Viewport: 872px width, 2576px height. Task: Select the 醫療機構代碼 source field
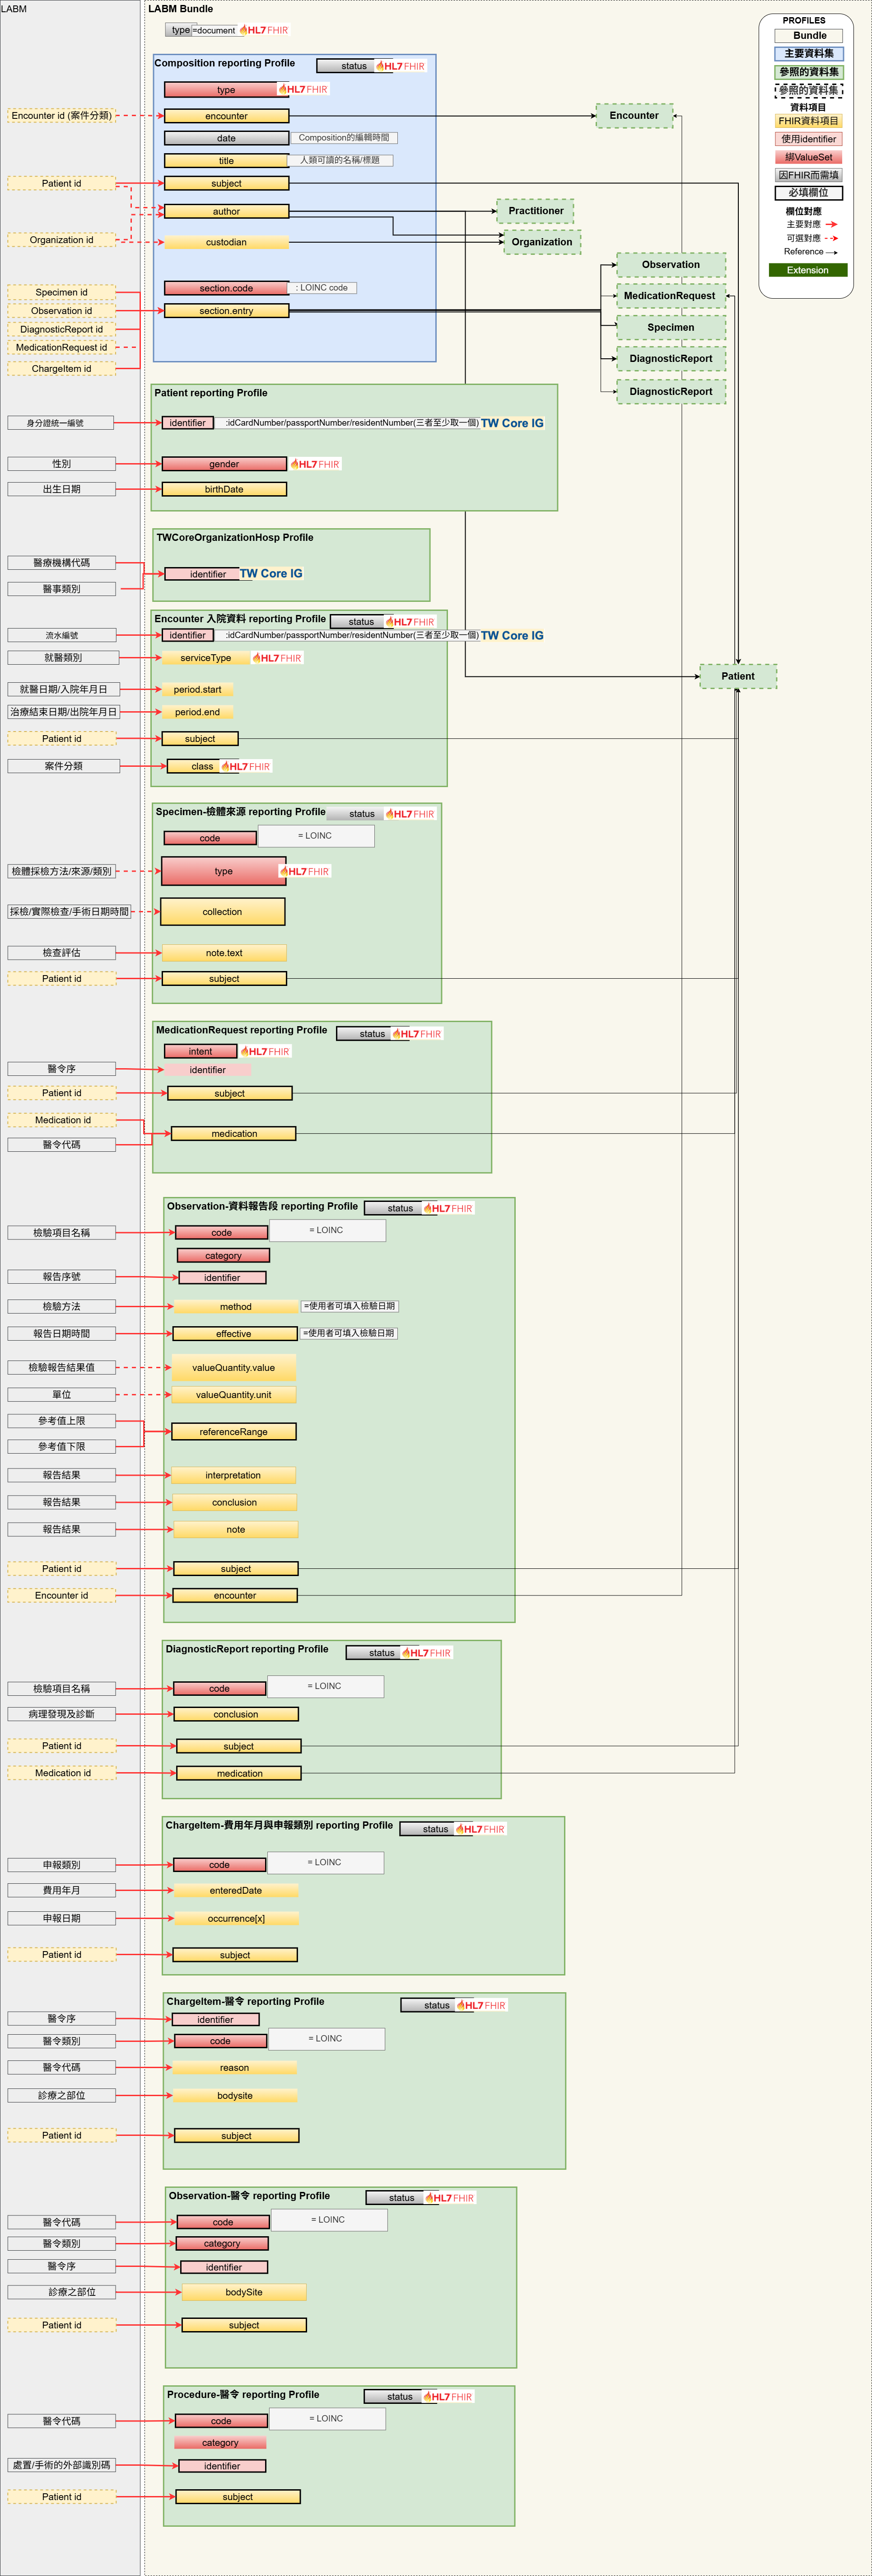62,563
